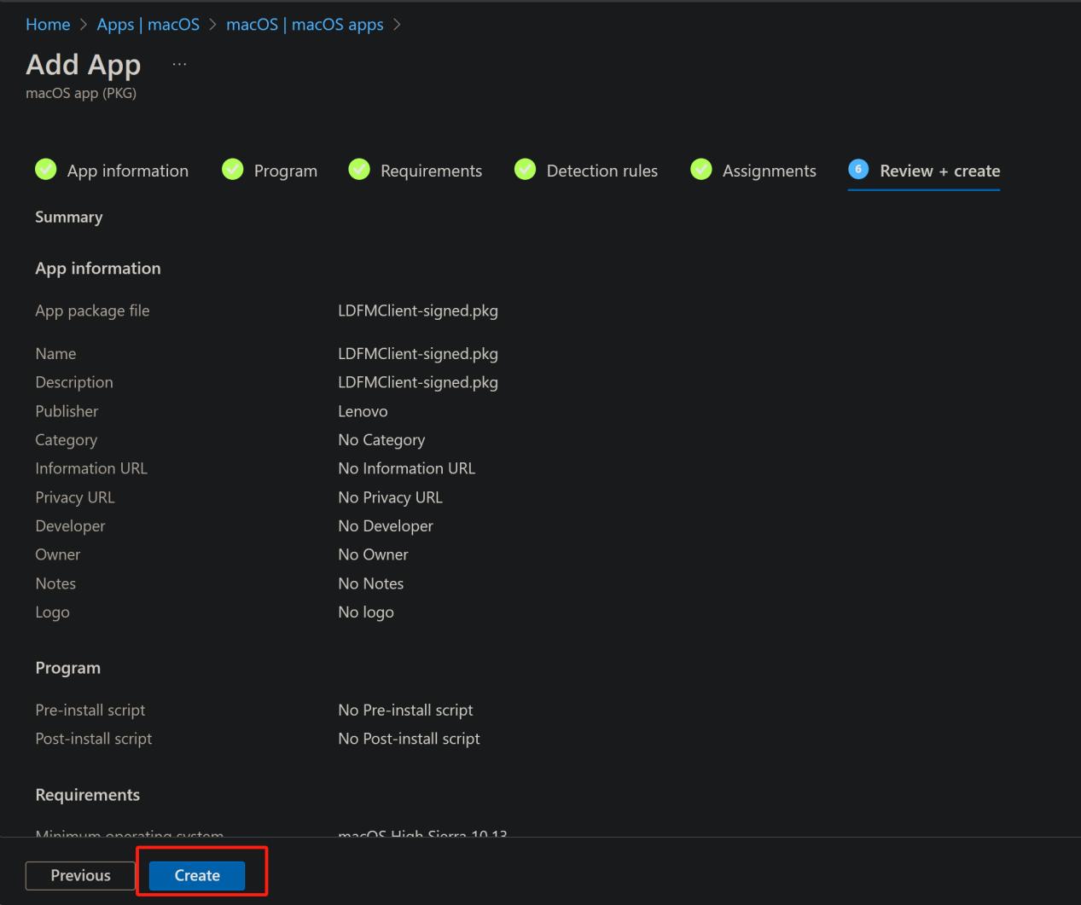Image resolution: width=1081 pixels, height=905 pixels.
Task: Click the App package file value text
Action: (x=417, y=310)
